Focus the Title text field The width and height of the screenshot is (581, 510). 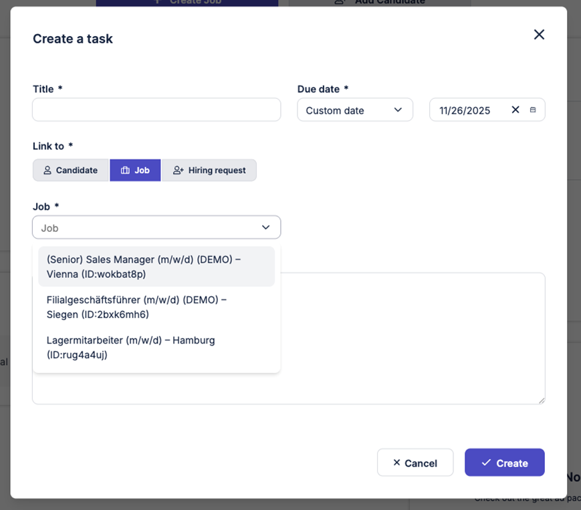tap(156, 110)
